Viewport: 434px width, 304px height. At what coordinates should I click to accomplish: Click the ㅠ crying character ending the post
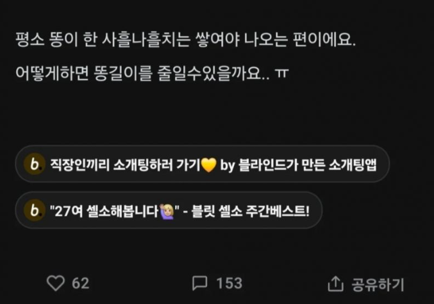(x=281, y=74)
